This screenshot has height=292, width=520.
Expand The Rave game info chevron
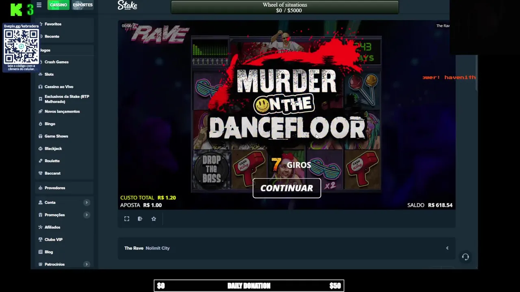tap(447, 248)
